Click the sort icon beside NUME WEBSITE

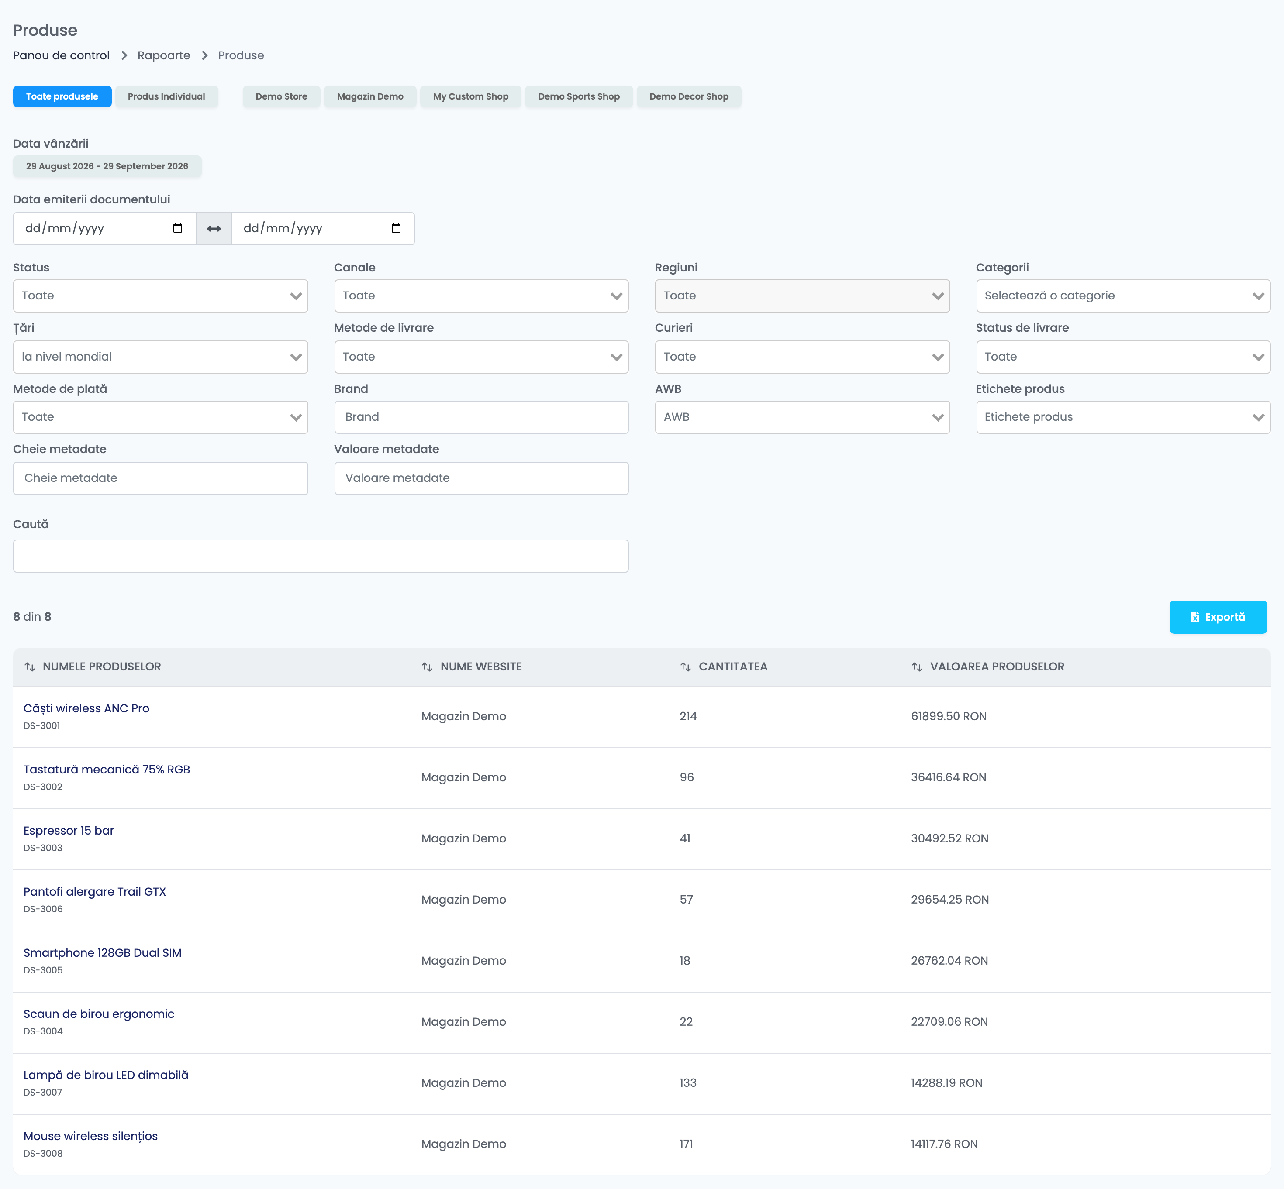coord(427,667)
